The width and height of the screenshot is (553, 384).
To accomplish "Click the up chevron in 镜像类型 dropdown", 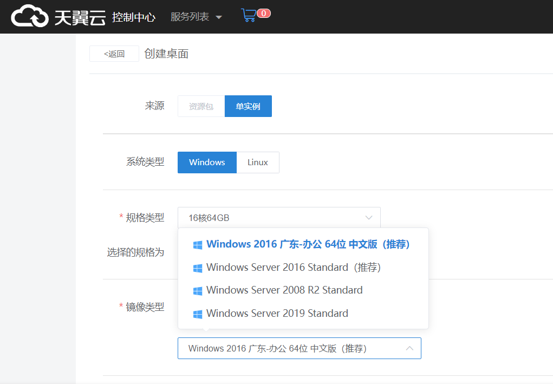I will (x=409, y=348).
